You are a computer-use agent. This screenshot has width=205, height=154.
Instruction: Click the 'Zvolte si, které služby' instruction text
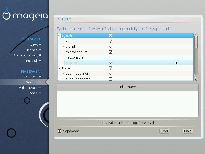114,29
